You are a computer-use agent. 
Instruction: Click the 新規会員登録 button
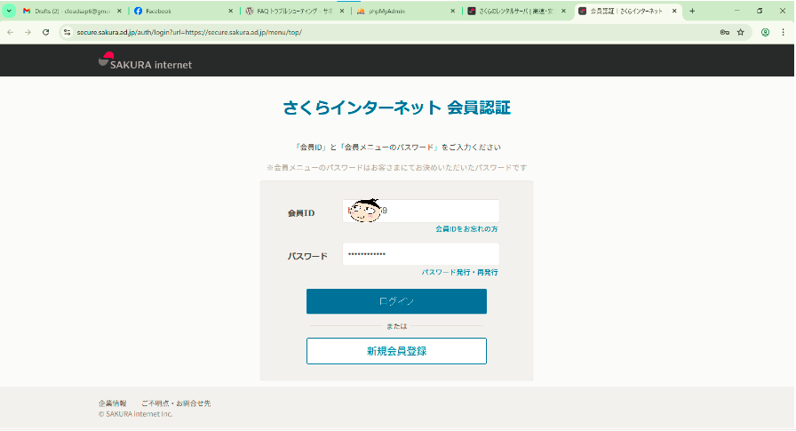(396, 351)
